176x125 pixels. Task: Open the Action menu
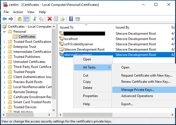click(x=18, y=12)
